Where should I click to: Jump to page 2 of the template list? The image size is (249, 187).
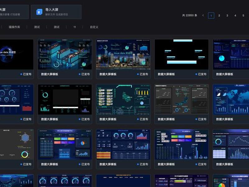pos(219,16)
